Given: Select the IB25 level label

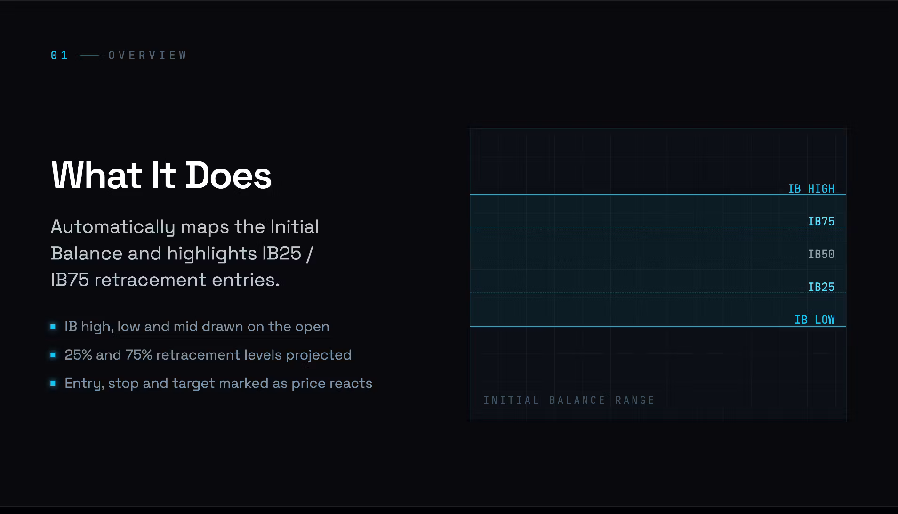Looking at the screenshot, I should click(821, 287).
